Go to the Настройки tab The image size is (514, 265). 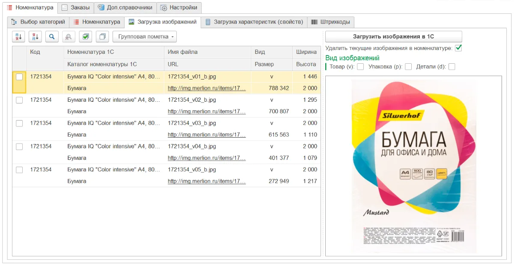pyautogui.click(x=179, y=8)
